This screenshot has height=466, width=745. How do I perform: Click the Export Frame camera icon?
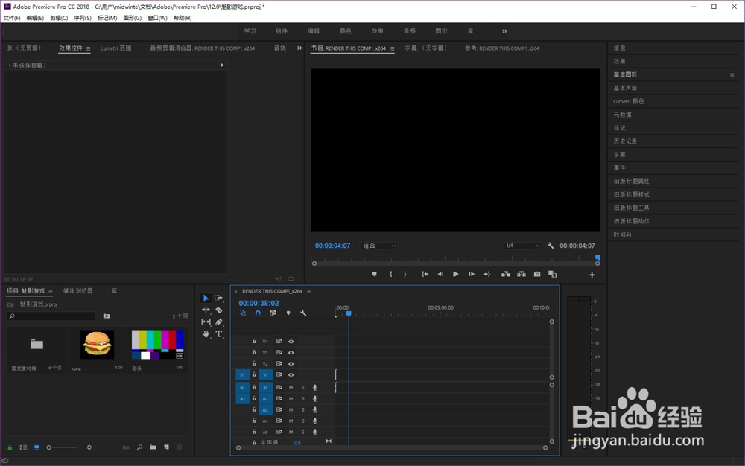tap(537, 274)
